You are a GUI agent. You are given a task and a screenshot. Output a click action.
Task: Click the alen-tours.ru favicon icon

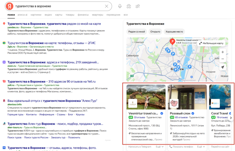[4, 124]
